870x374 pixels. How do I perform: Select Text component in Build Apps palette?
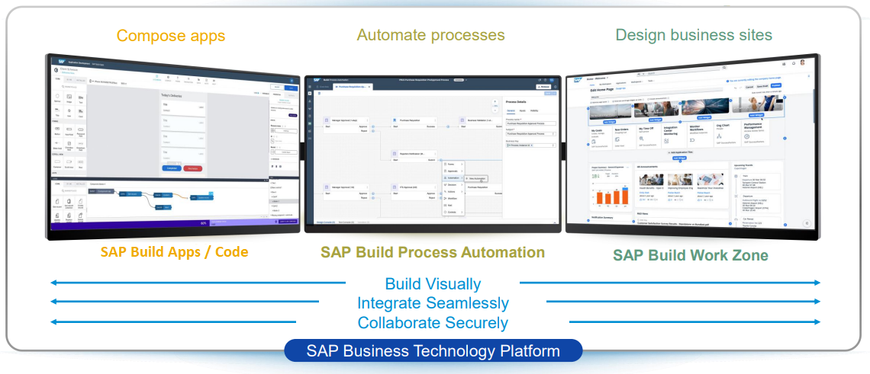(80, 98)
